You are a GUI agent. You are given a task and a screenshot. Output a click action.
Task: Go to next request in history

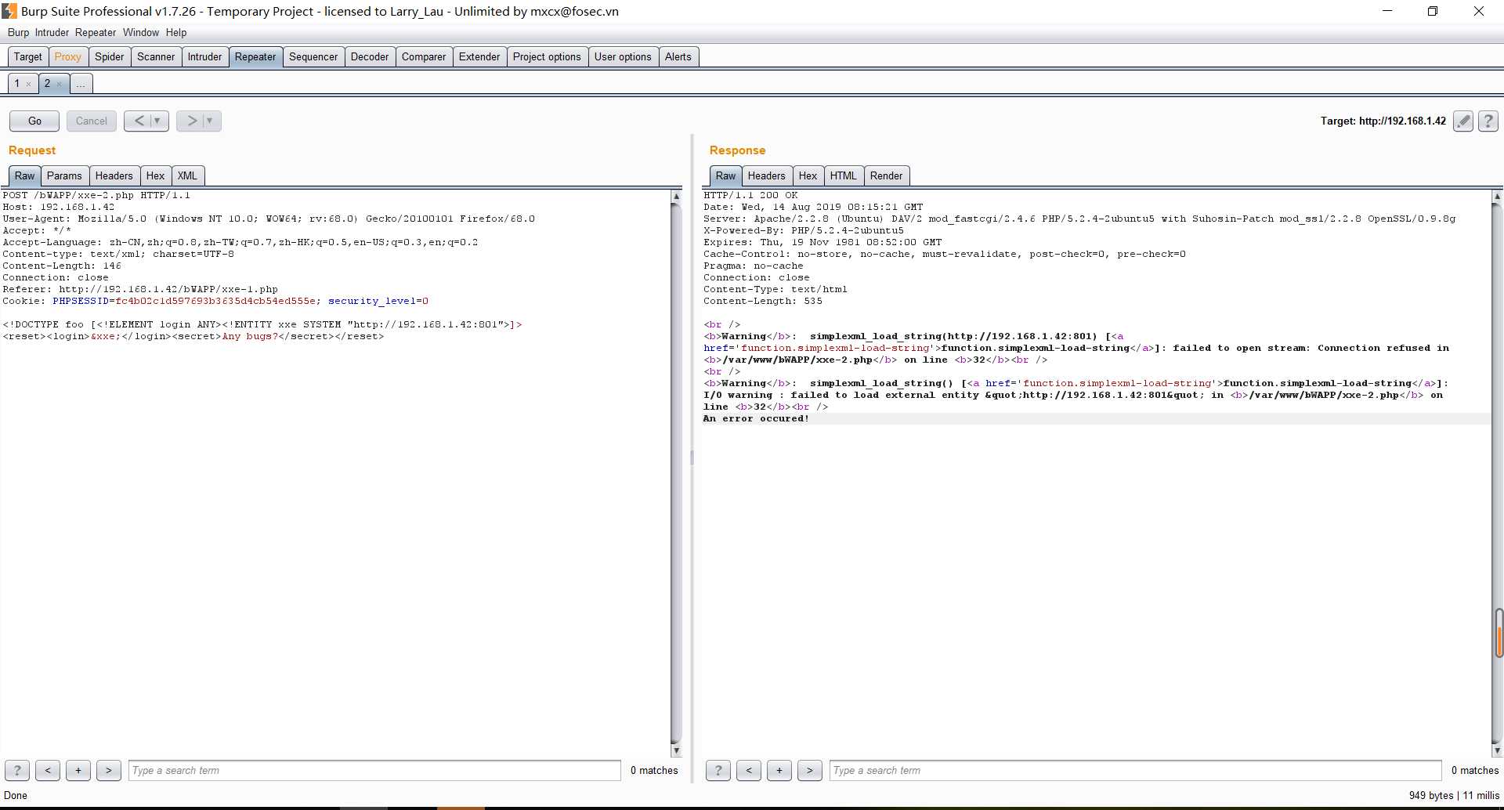[x=191, y=121]
